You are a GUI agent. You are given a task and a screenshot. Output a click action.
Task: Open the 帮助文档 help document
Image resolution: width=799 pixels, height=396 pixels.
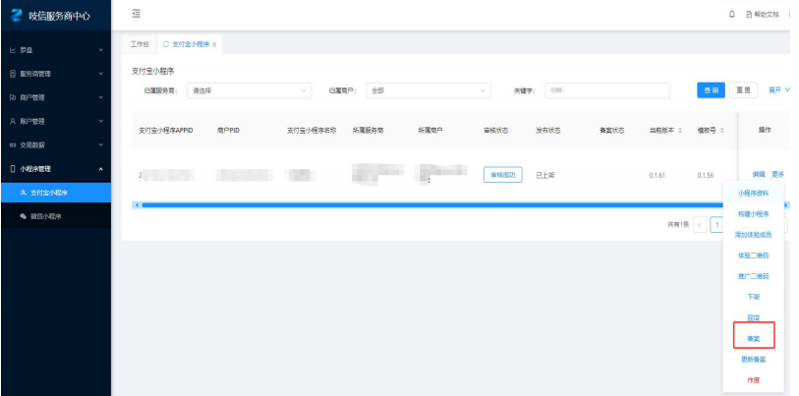[x=763, y=14]
